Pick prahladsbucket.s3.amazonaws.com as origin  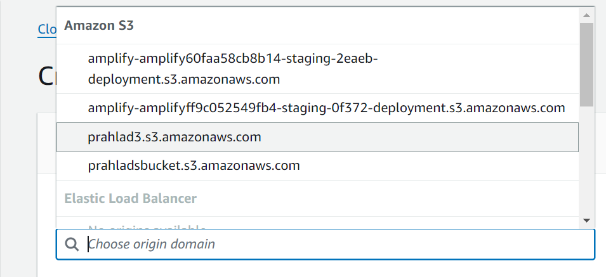(x=194, y=166)
